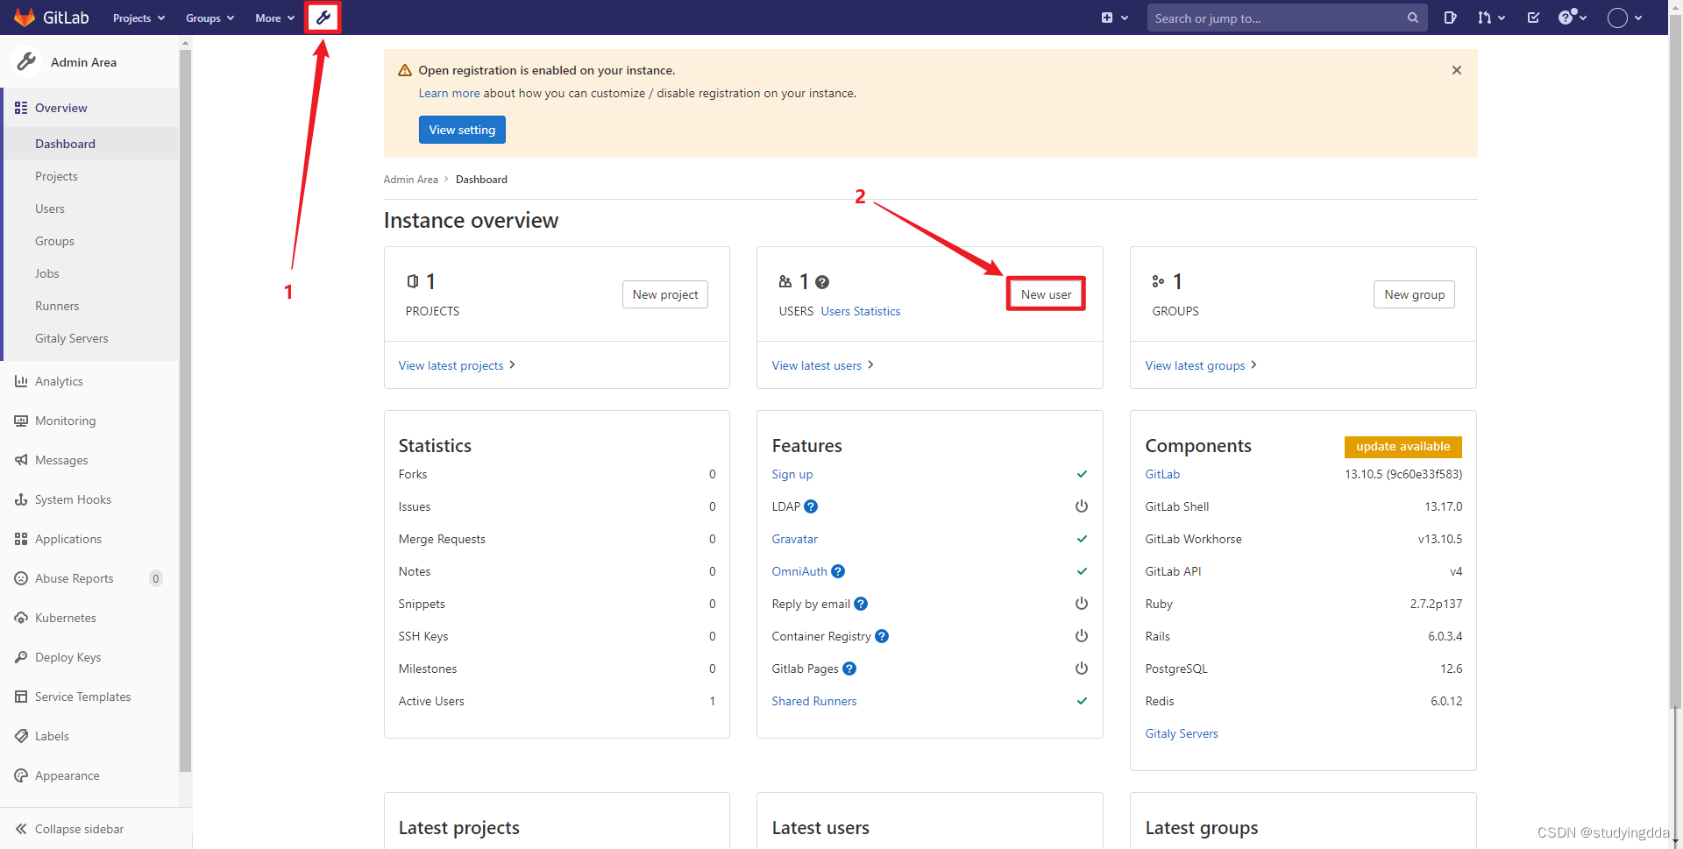Expand the More top menu
Screen dimensions: 1683x849
[x=274, y=18]
